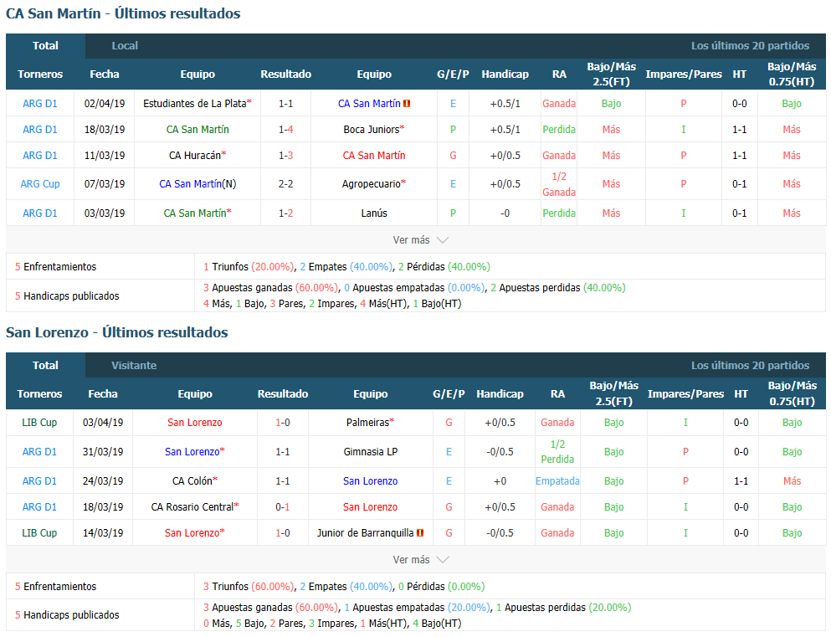
Task: Click the 1-4 result against Boca Juniors
Action: point(285,130)
